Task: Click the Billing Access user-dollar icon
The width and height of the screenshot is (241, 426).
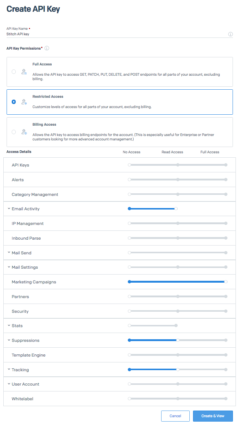Action: point(24,132)
